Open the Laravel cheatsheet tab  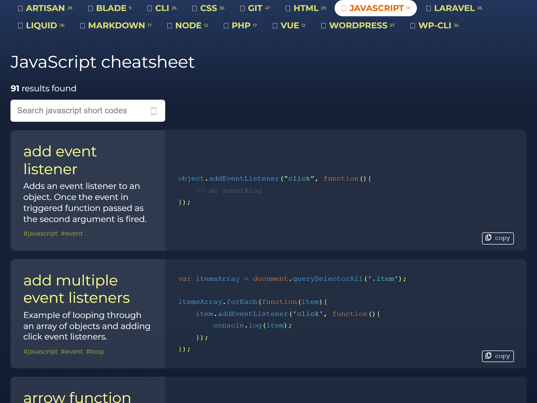pyautogui.click(x=454, y=8)
